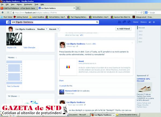The image size is (161, 117).
Task: Open Adauga anunt bookmark
Action: tap(143, 17)
